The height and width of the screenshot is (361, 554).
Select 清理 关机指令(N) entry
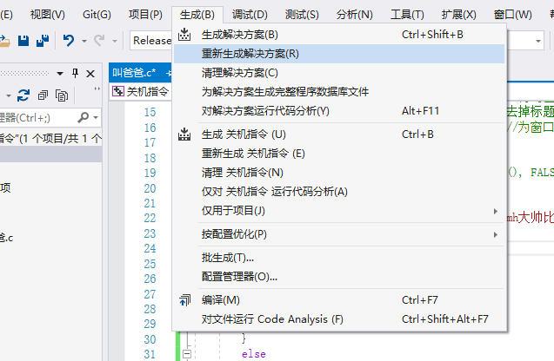point(339,173)
